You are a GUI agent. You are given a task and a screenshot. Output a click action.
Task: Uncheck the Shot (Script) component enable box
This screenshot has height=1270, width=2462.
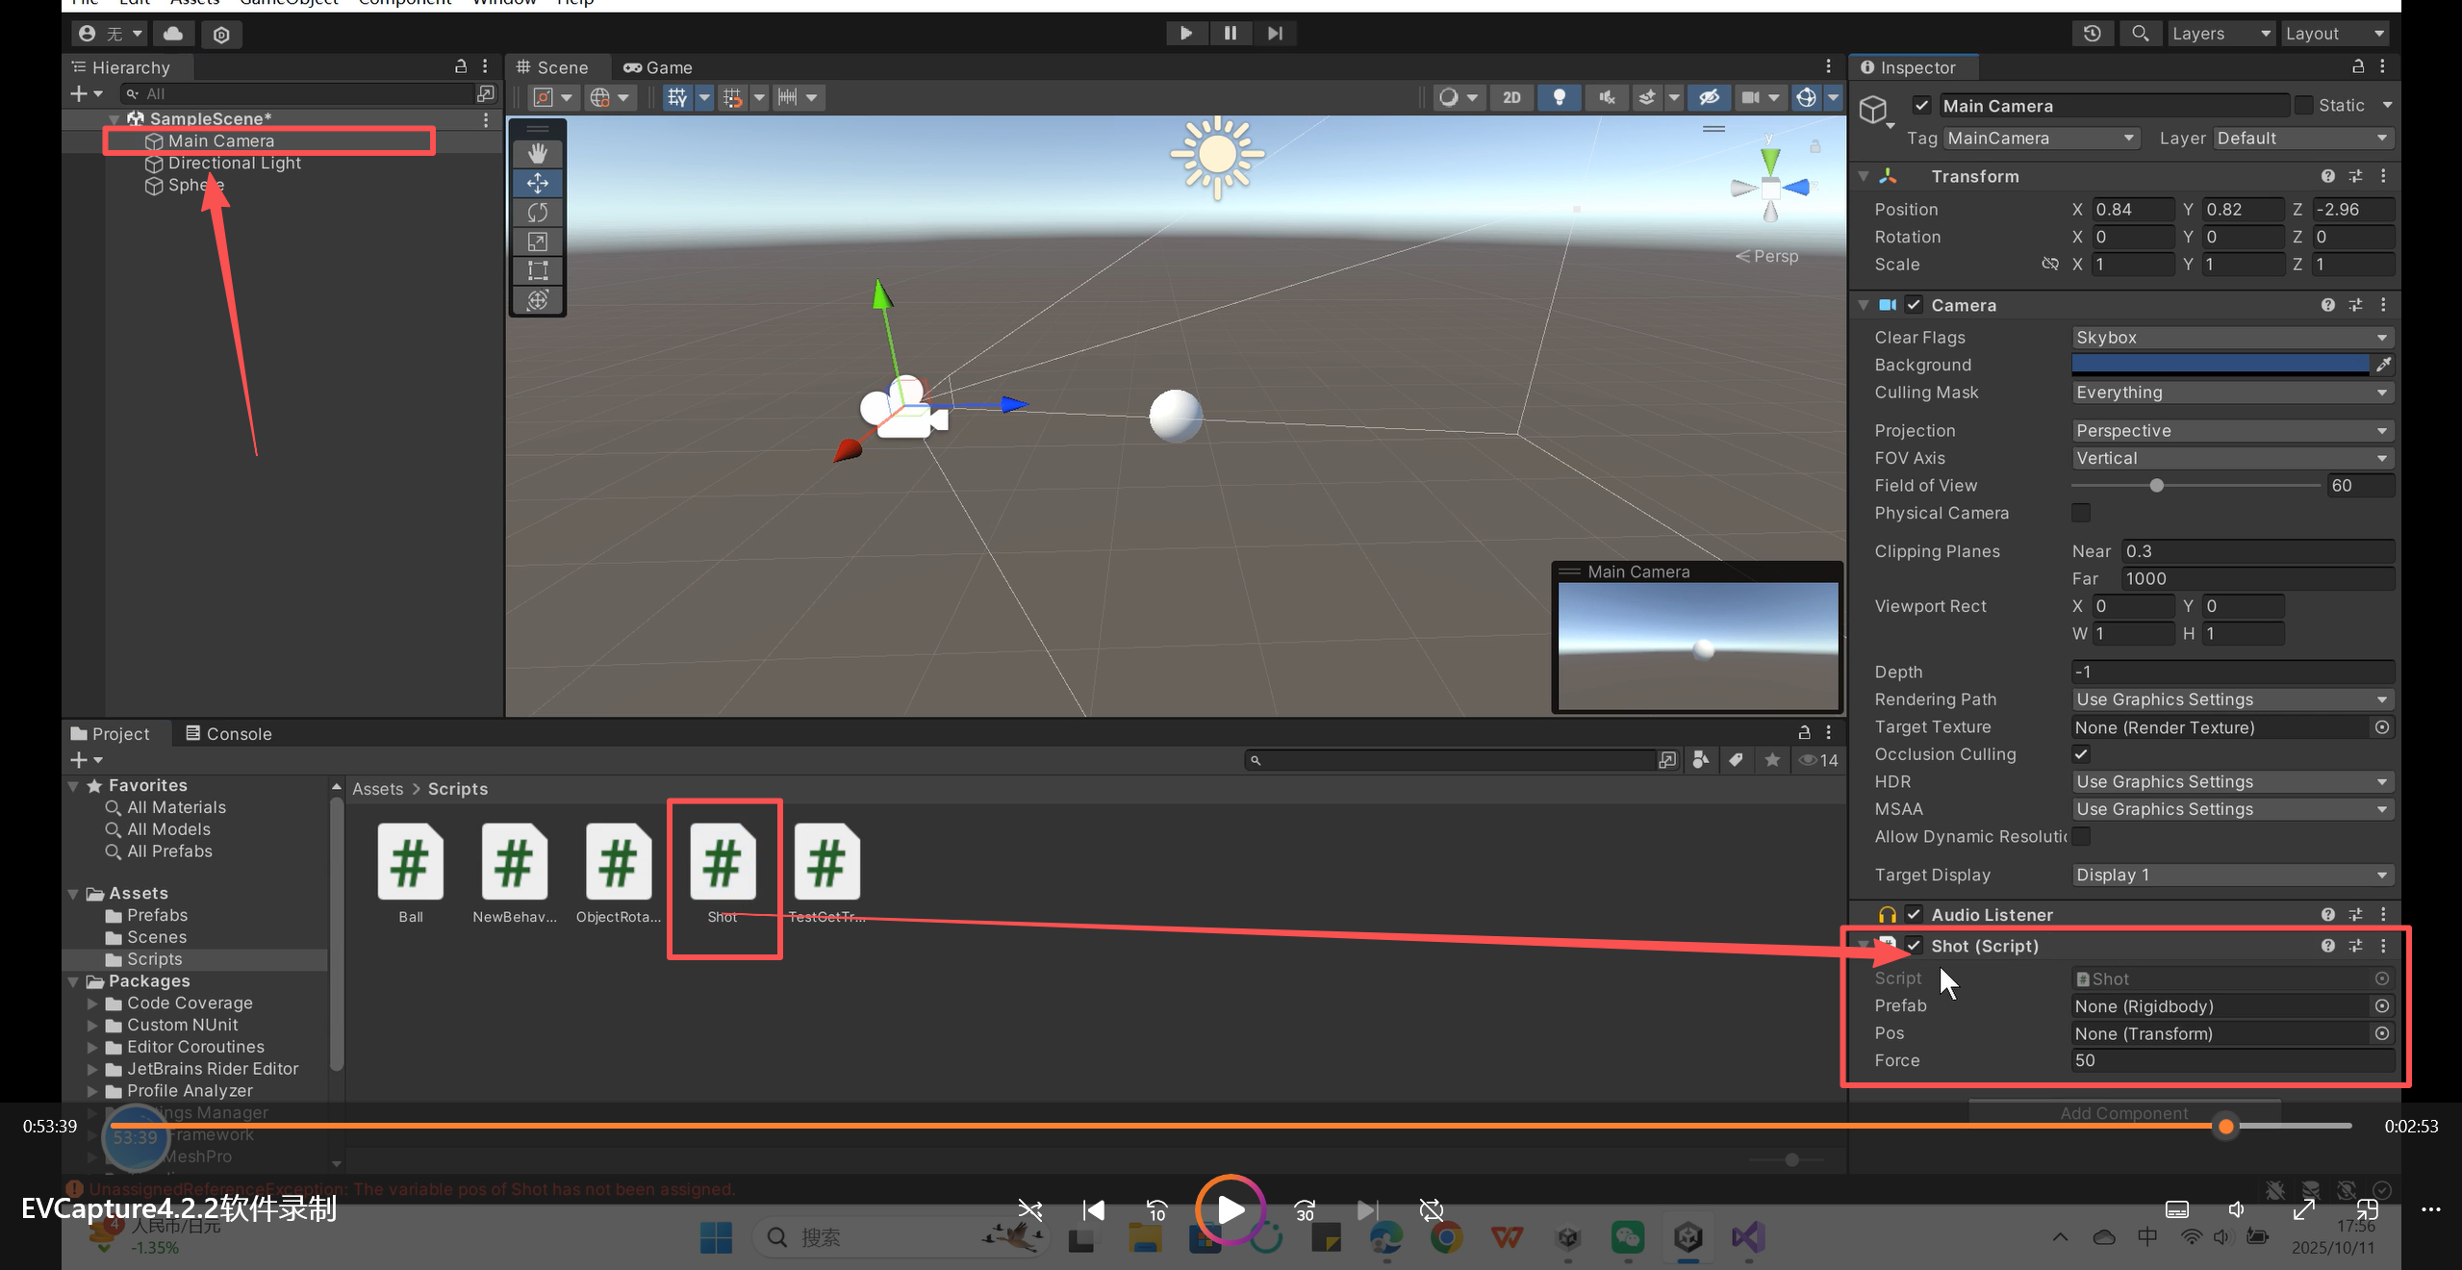coord(1914,946)
